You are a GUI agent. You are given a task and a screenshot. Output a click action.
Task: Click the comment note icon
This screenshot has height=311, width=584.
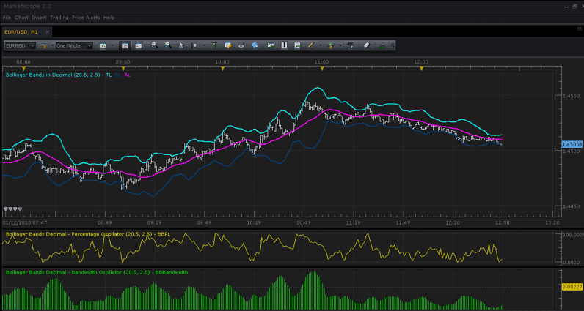tap(228, 45)
